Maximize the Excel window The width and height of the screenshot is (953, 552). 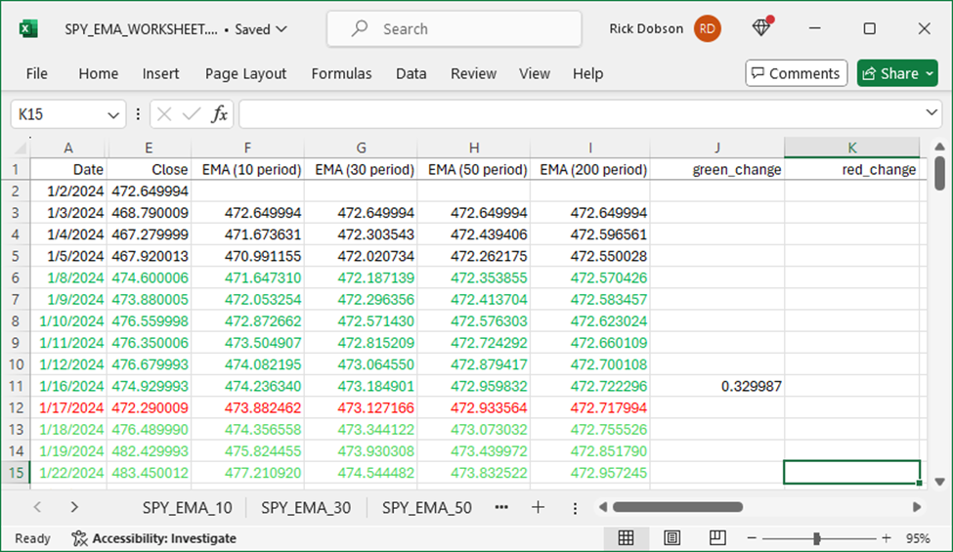point(870,28)
